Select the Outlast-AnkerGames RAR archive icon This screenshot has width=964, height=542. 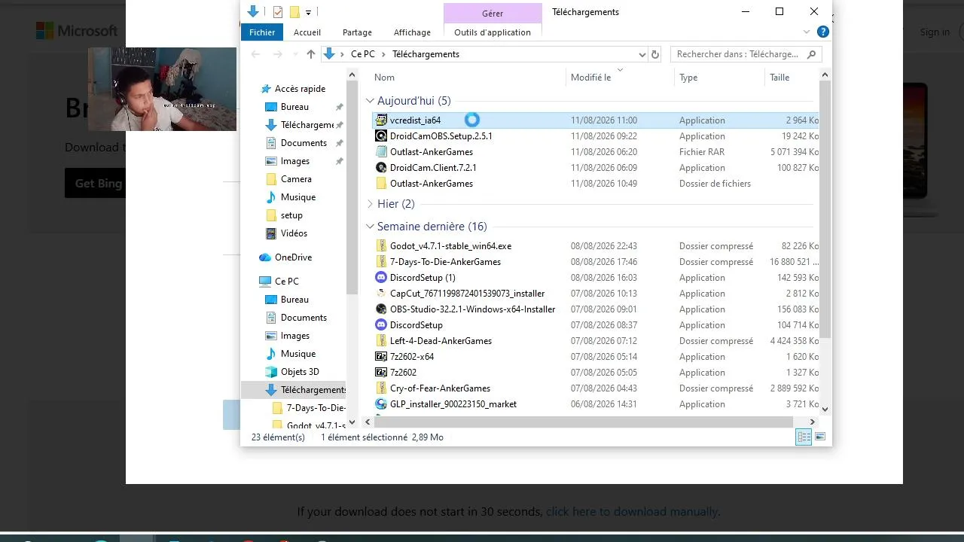tap(381, 152)
